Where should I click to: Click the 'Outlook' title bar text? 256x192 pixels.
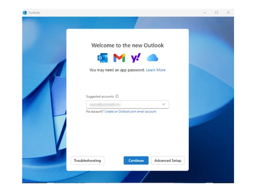[x=34, y=12]
